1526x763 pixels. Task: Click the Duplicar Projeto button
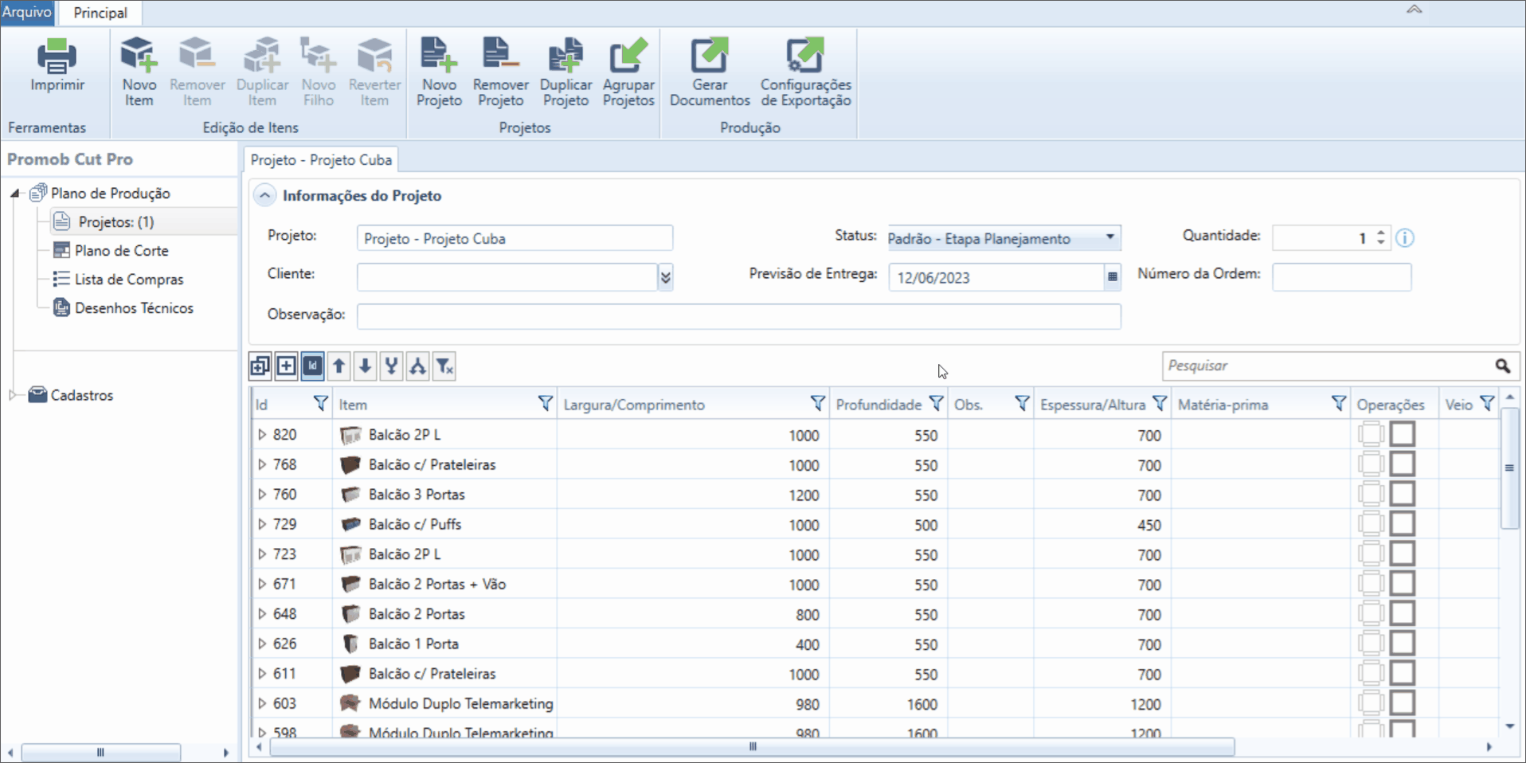pyautogui.click(x=565, y=72)
